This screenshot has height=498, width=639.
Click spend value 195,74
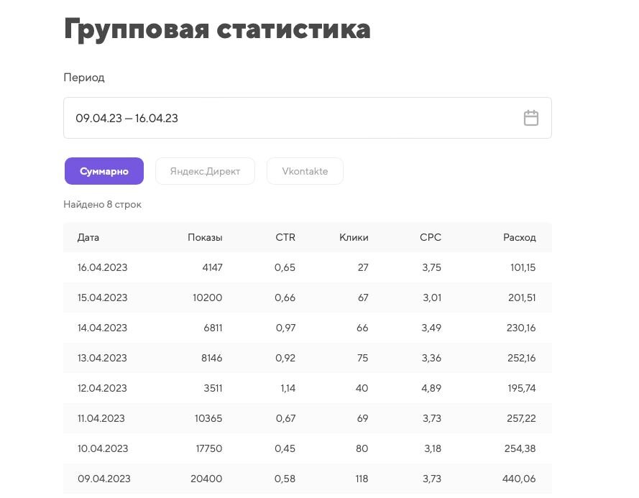tap(522, 388)
